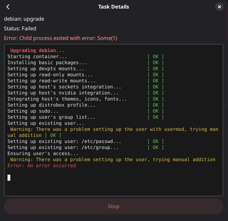Click the 'Upgrading debian...' terminal heading
The height and width of the screenshot is (221, 228).
tap(37, 50)
